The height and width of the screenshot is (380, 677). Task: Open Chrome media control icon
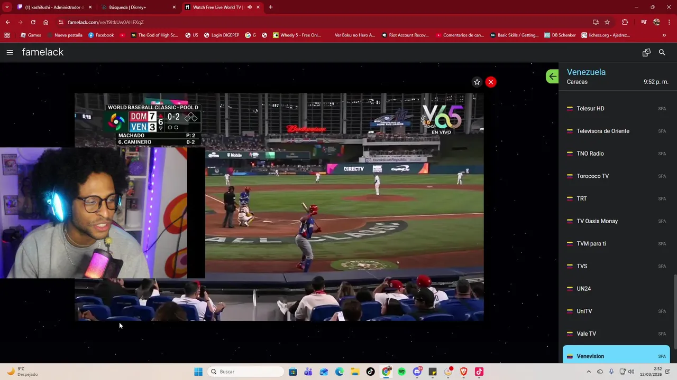click(x=644, y=22)
